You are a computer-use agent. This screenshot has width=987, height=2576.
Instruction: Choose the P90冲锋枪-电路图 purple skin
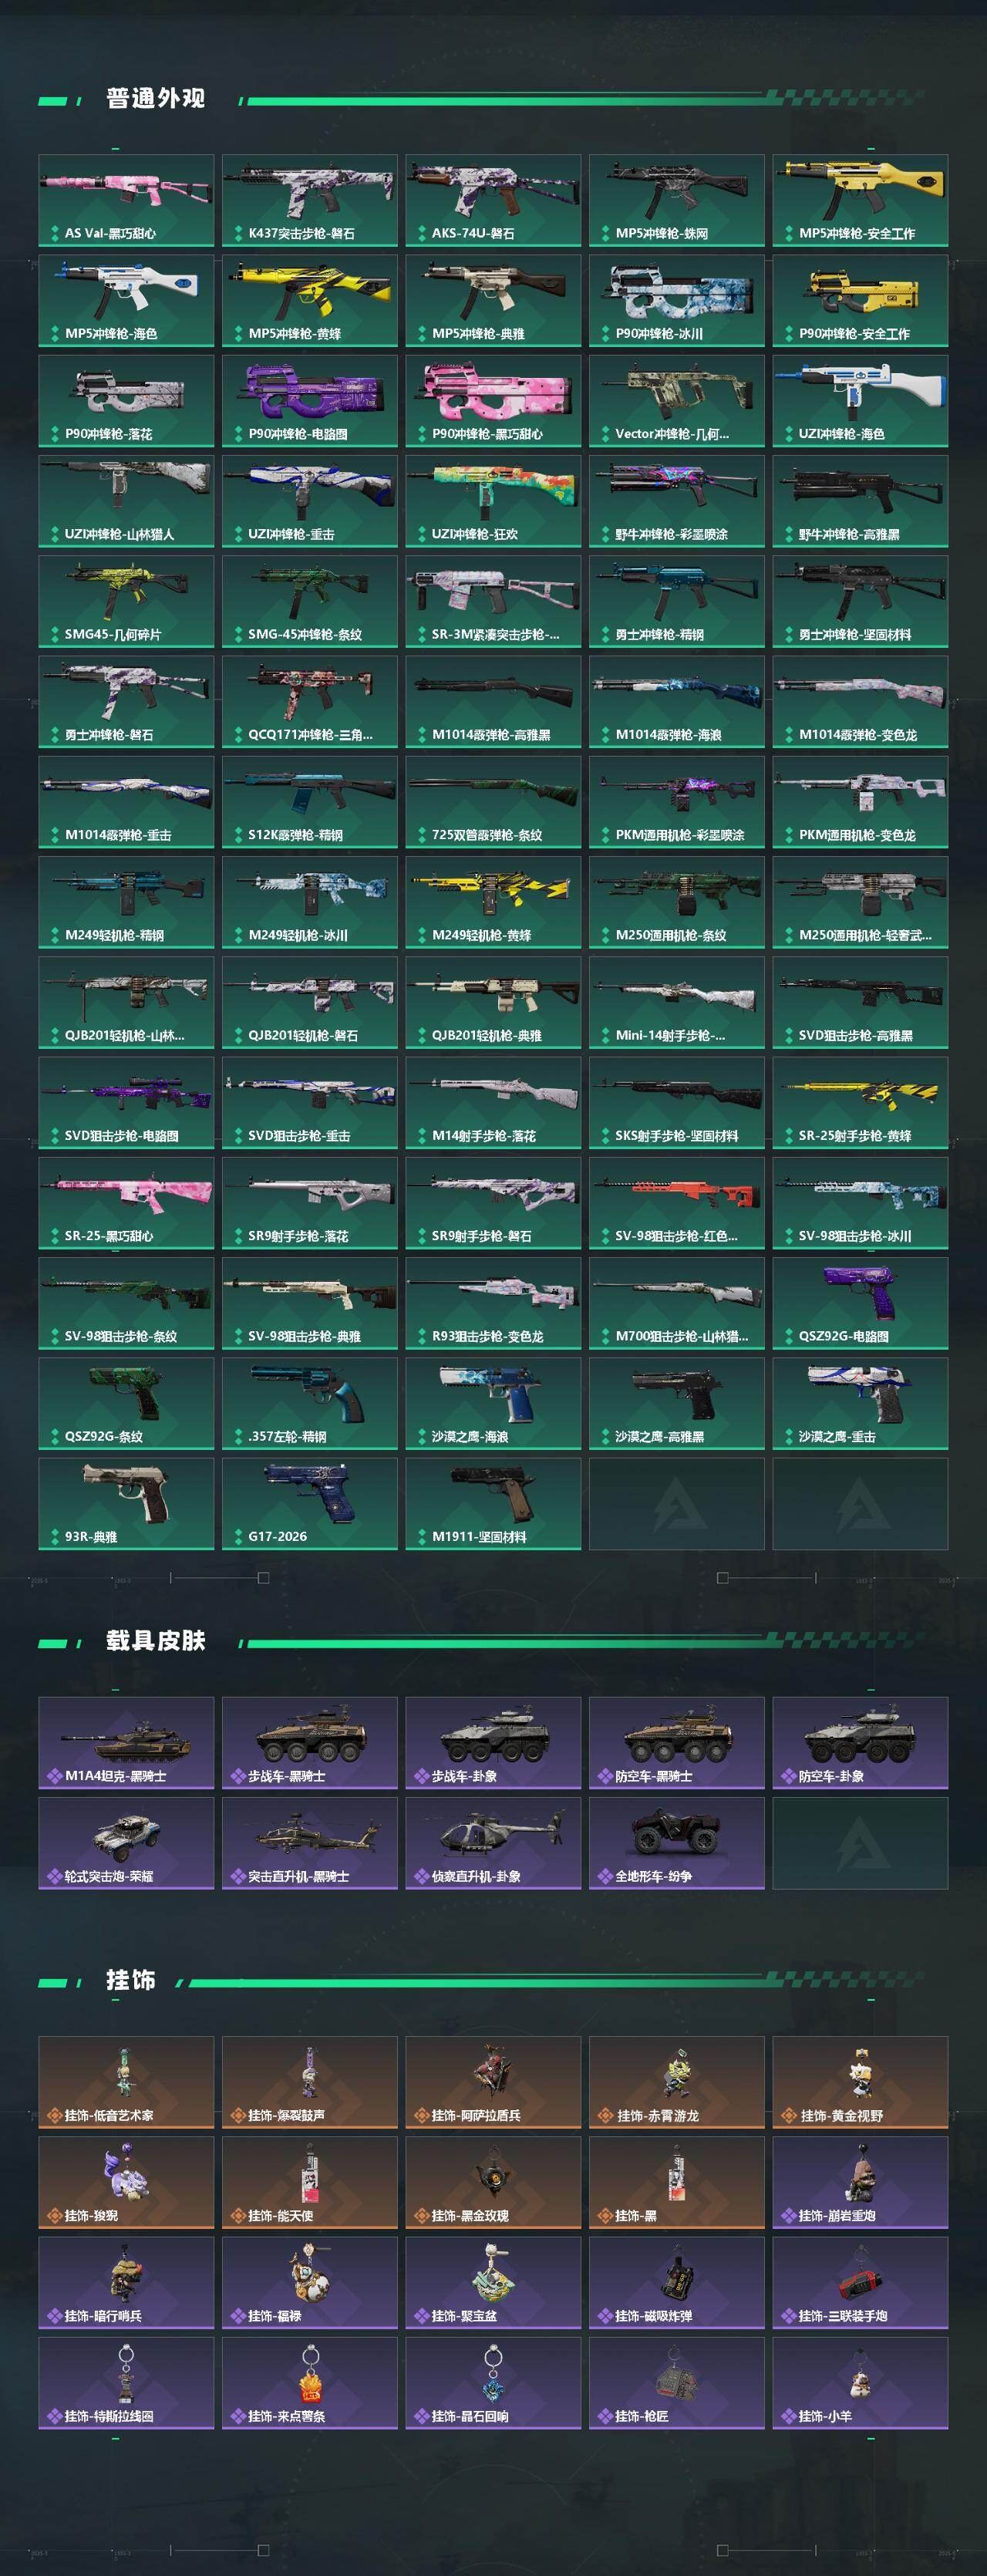pyautogui.click(x=310, y=401)
